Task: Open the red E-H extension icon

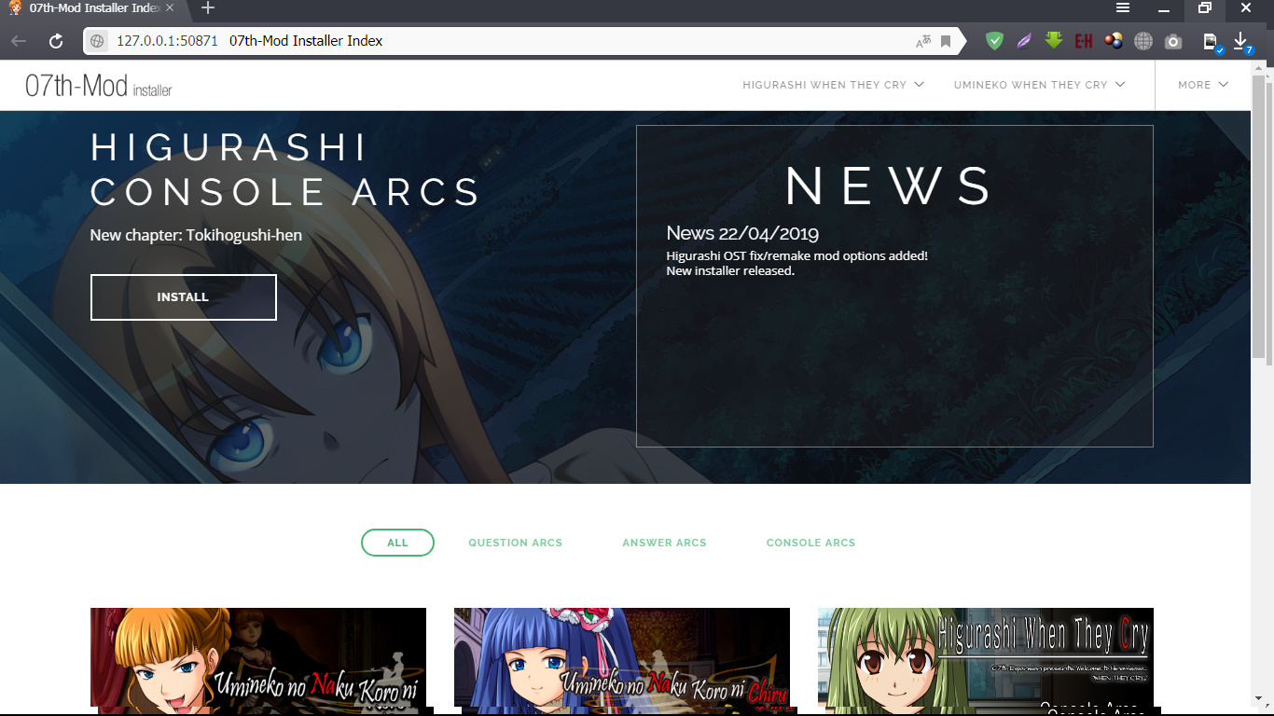Action: (x=1084, y=41)
